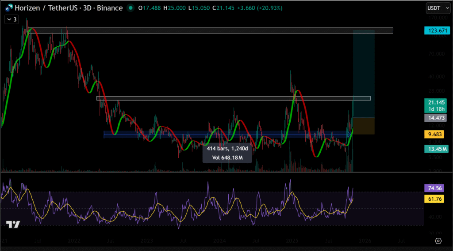Image resolution: width=453 pixels, height=251 pixels.
Task: Expand the collapsed indicators legend showing 3
Action: [12, 19]
